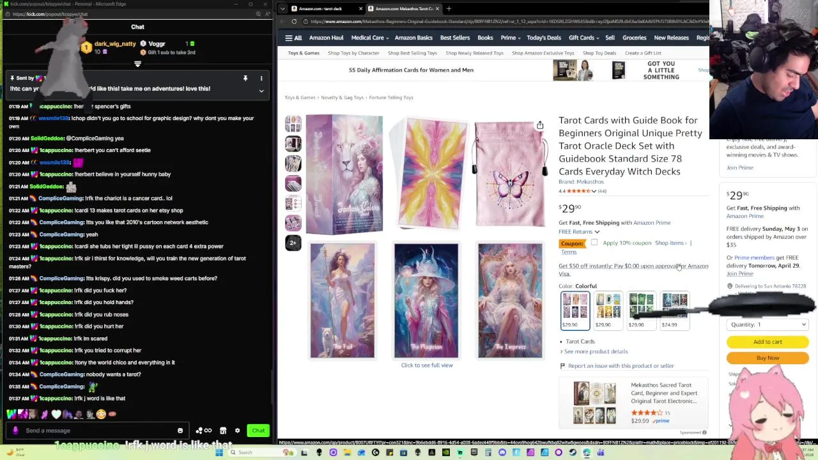This screenshot has width=818, height=460.
Task: Reload the Amazon page
Action: [294, 21]
